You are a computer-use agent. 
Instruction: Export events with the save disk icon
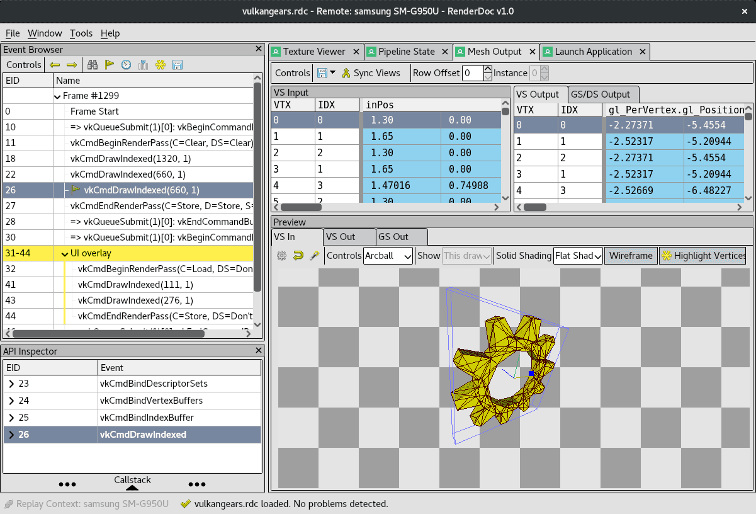pos(178,65)
